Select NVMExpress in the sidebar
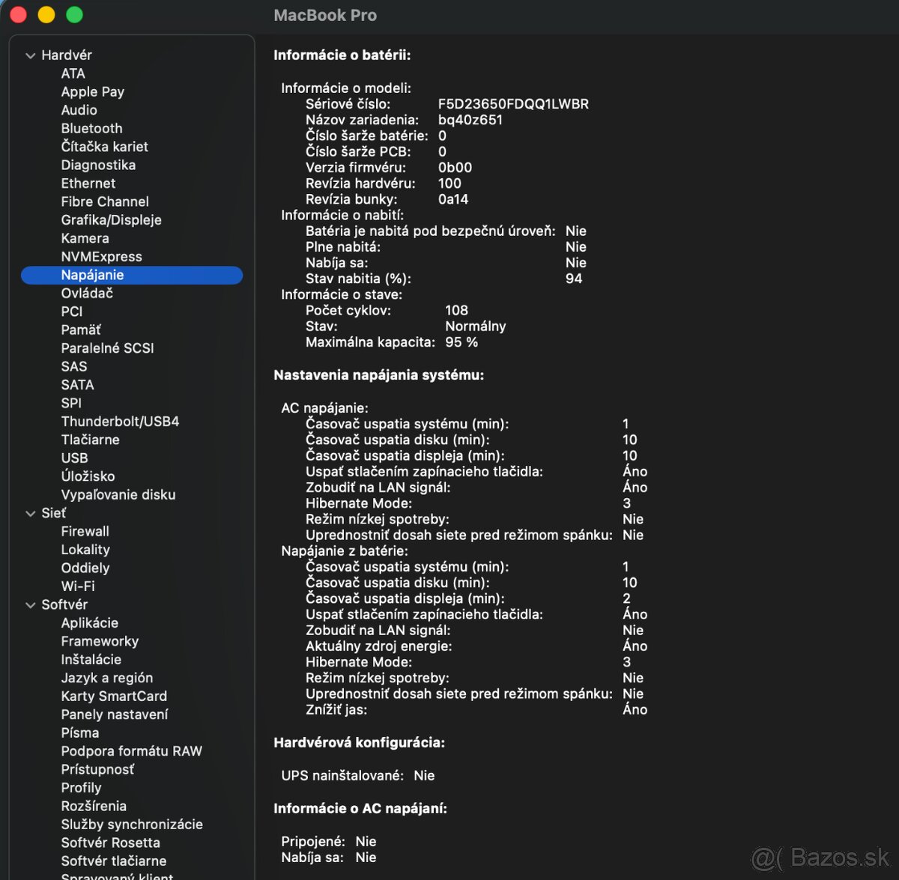Screen dimensions: 899x880 click(101, 256)
